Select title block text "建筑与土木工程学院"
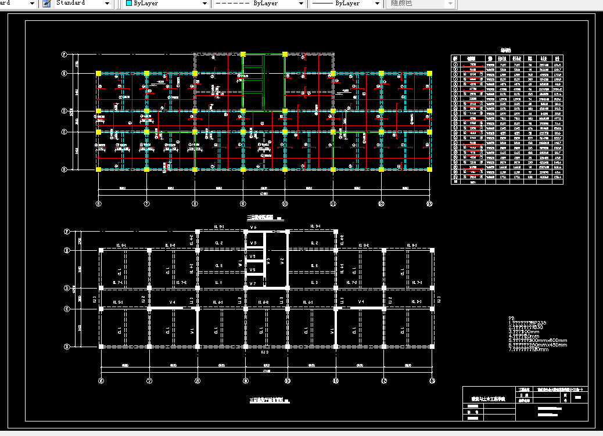This screenshot has height=436, width=603. (x=489, y=399)
